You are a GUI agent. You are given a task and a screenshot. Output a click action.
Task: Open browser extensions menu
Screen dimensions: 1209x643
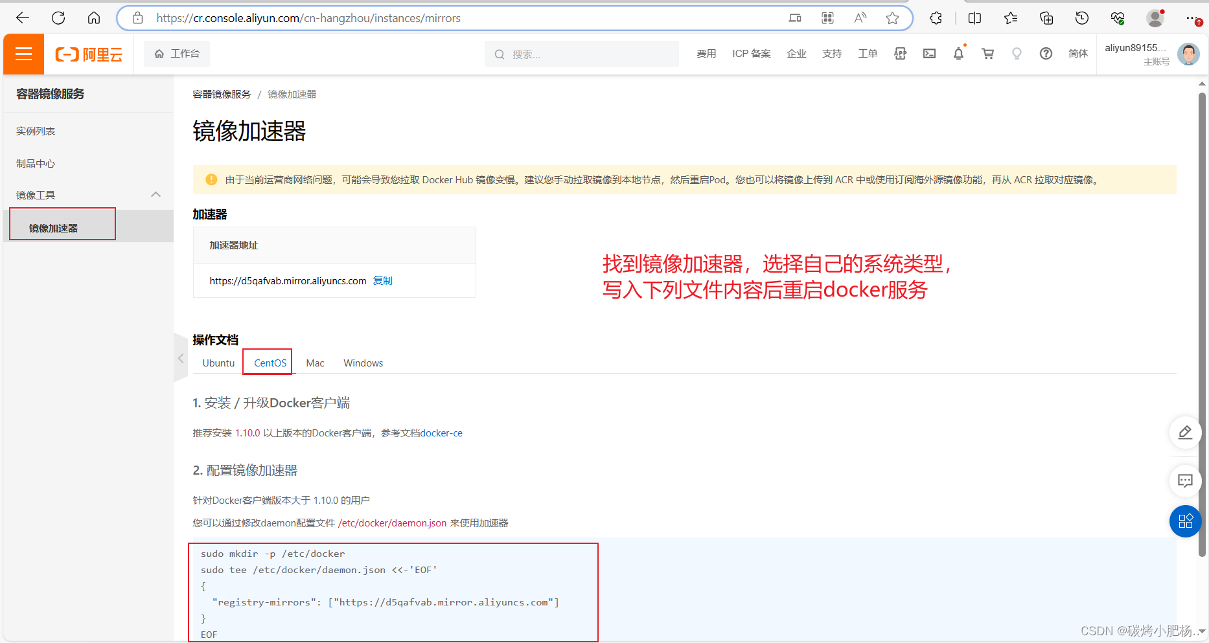click(x=936, y=18)
